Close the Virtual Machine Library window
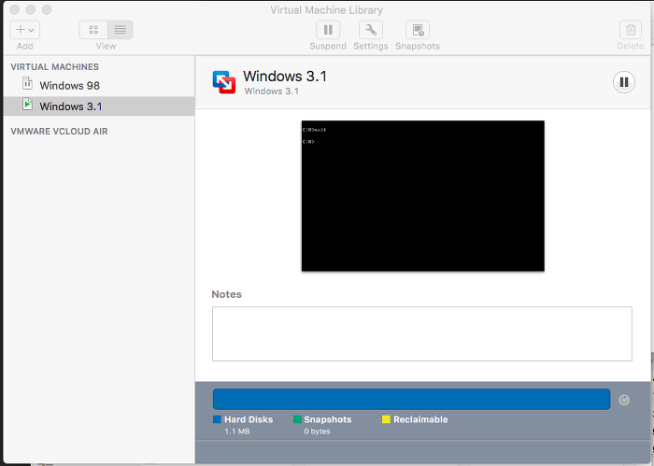 click(x=15, y=9)
